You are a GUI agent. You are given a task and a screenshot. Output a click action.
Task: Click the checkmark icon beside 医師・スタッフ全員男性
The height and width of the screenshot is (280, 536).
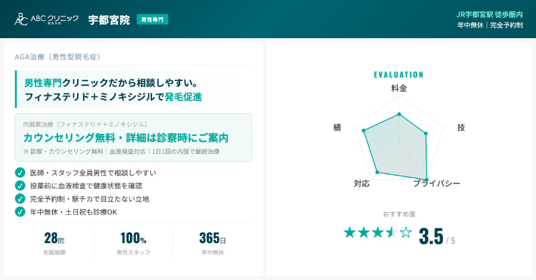pyautogui.click(x=20, y=173)
